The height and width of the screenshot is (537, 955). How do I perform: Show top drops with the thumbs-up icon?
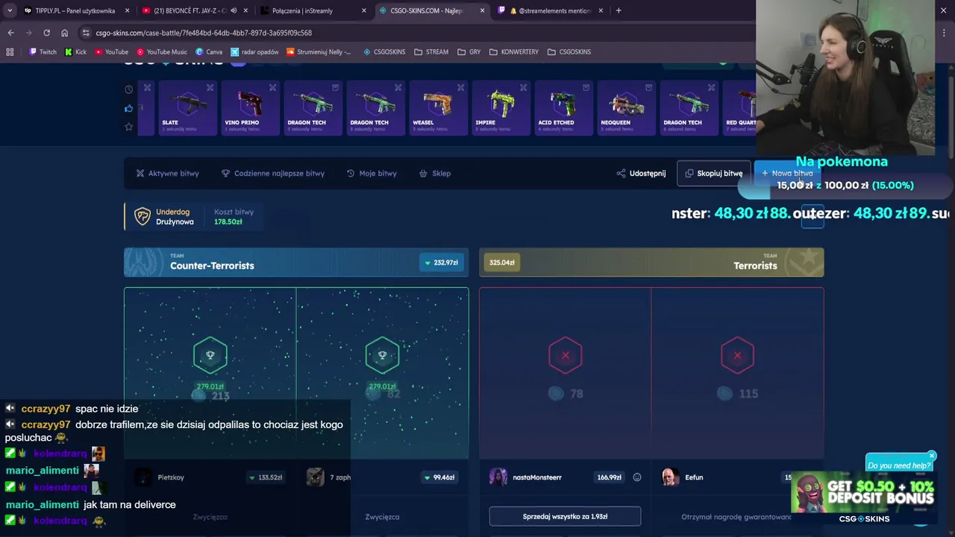[128, 108]
